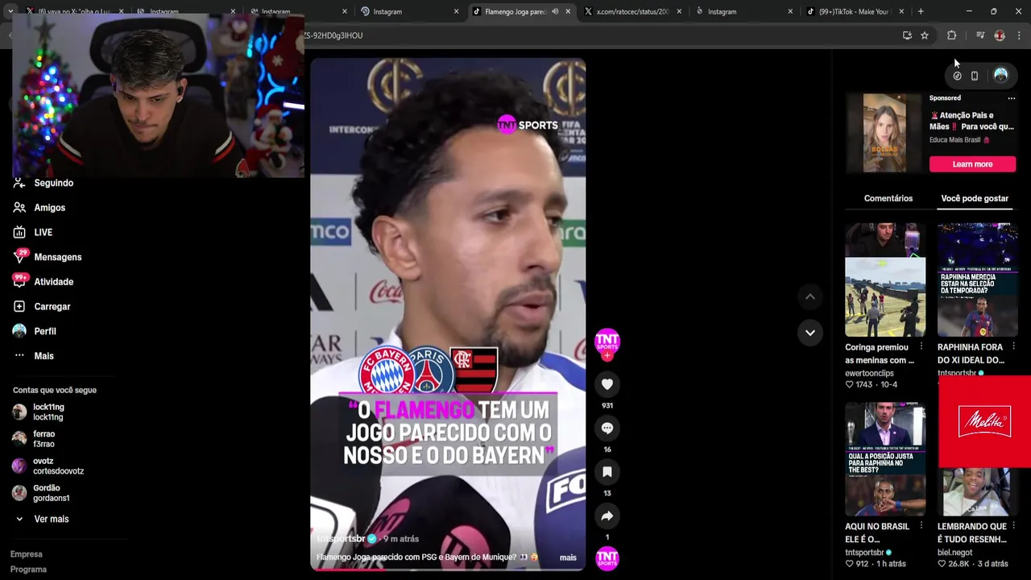Open biel.negot profile link
This screenshot has height=580, width=1031.
(x=954, y=553)
